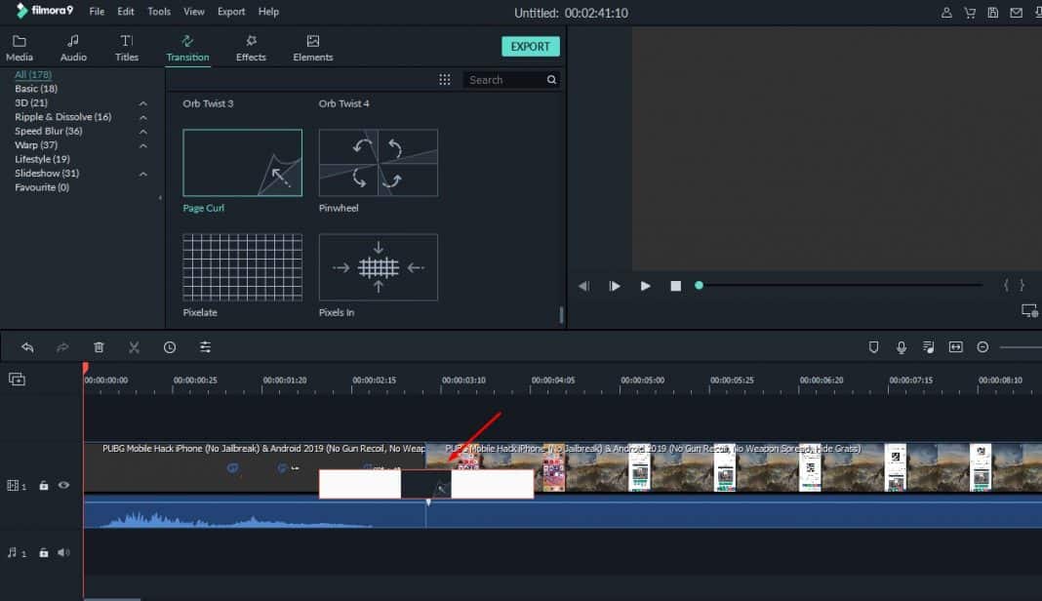Switch to the Audio tab
The image size is (1042, 601).
click(x=73, y=48)
